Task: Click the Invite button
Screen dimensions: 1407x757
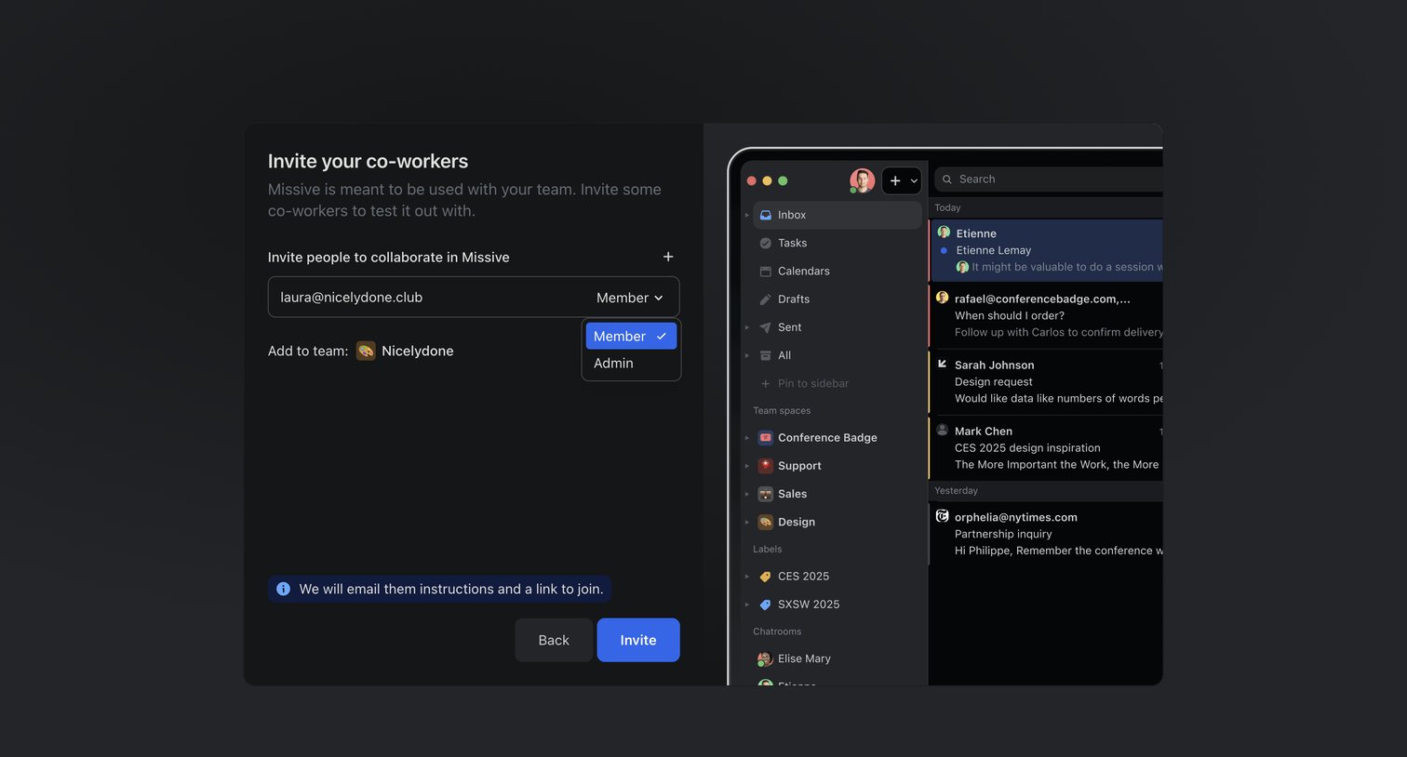Action: (x=638, y=640)
